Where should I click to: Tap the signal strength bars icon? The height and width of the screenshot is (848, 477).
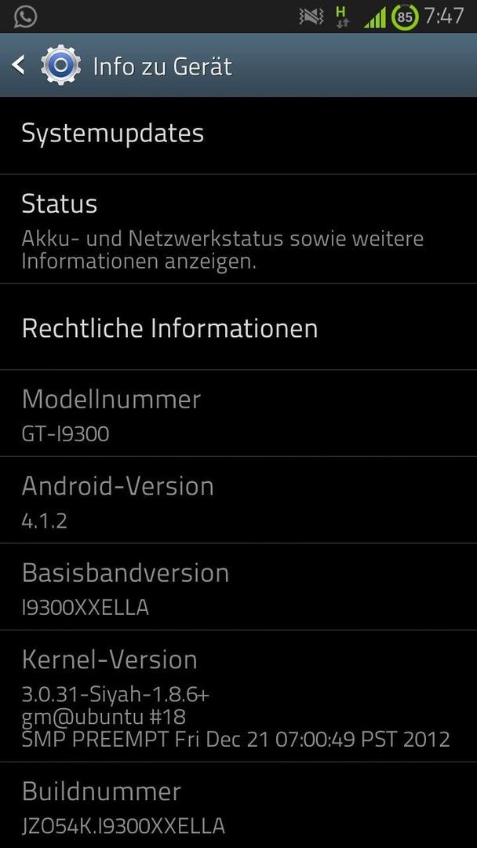[x=374, y=17]
